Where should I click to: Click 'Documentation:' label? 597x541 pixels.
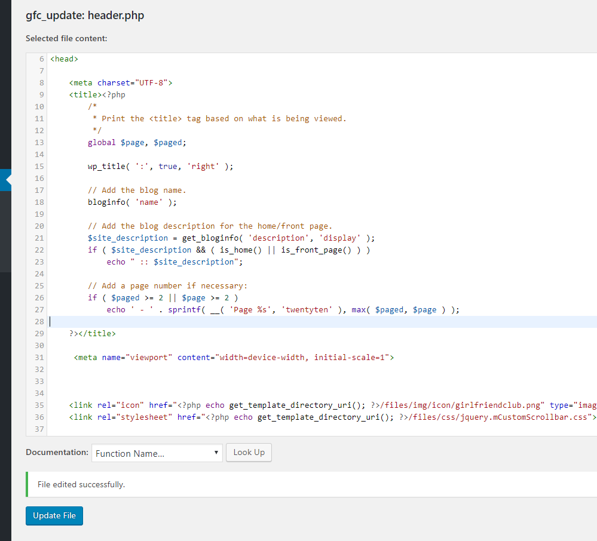click(57, 453)
